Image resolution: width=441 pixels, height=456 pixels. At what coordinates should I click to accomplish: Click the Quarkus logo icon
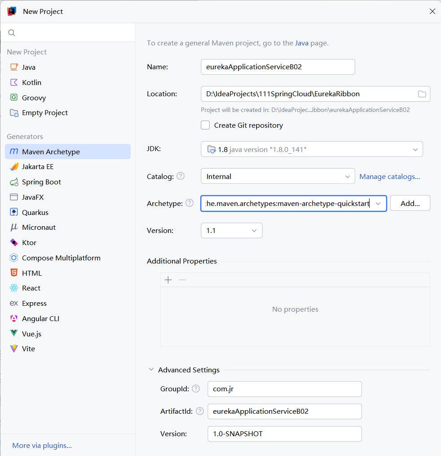tap(14, 212)
